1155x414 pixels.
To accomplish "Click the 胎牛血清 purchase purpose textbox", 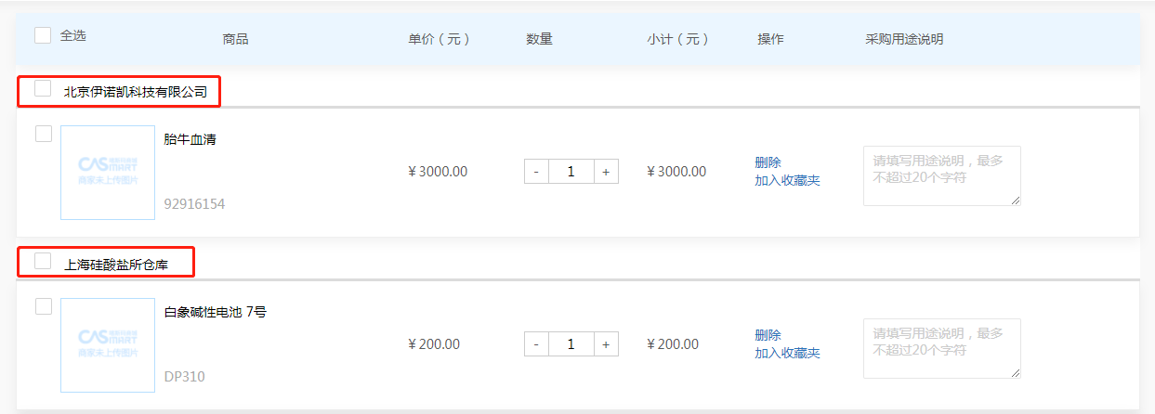I will click(x=941, y=175).
